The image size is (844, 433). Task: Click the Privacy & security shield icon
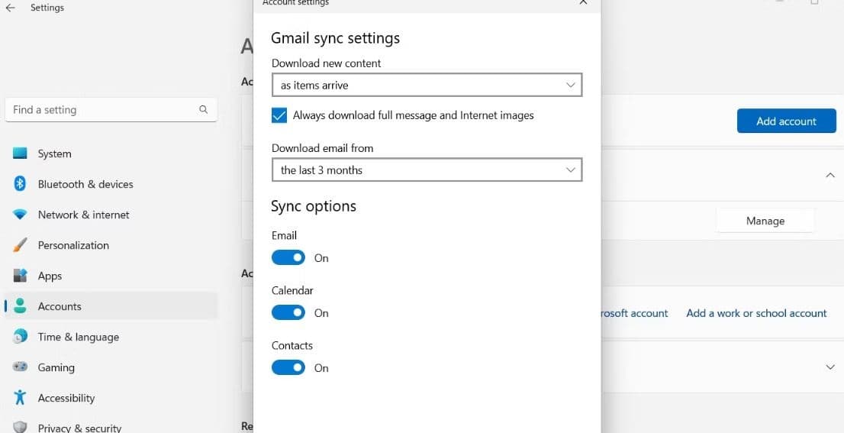click(x=20, y=428)
